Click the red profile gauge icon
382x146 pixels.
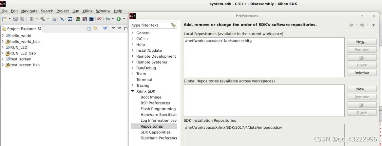click(99, 19)
